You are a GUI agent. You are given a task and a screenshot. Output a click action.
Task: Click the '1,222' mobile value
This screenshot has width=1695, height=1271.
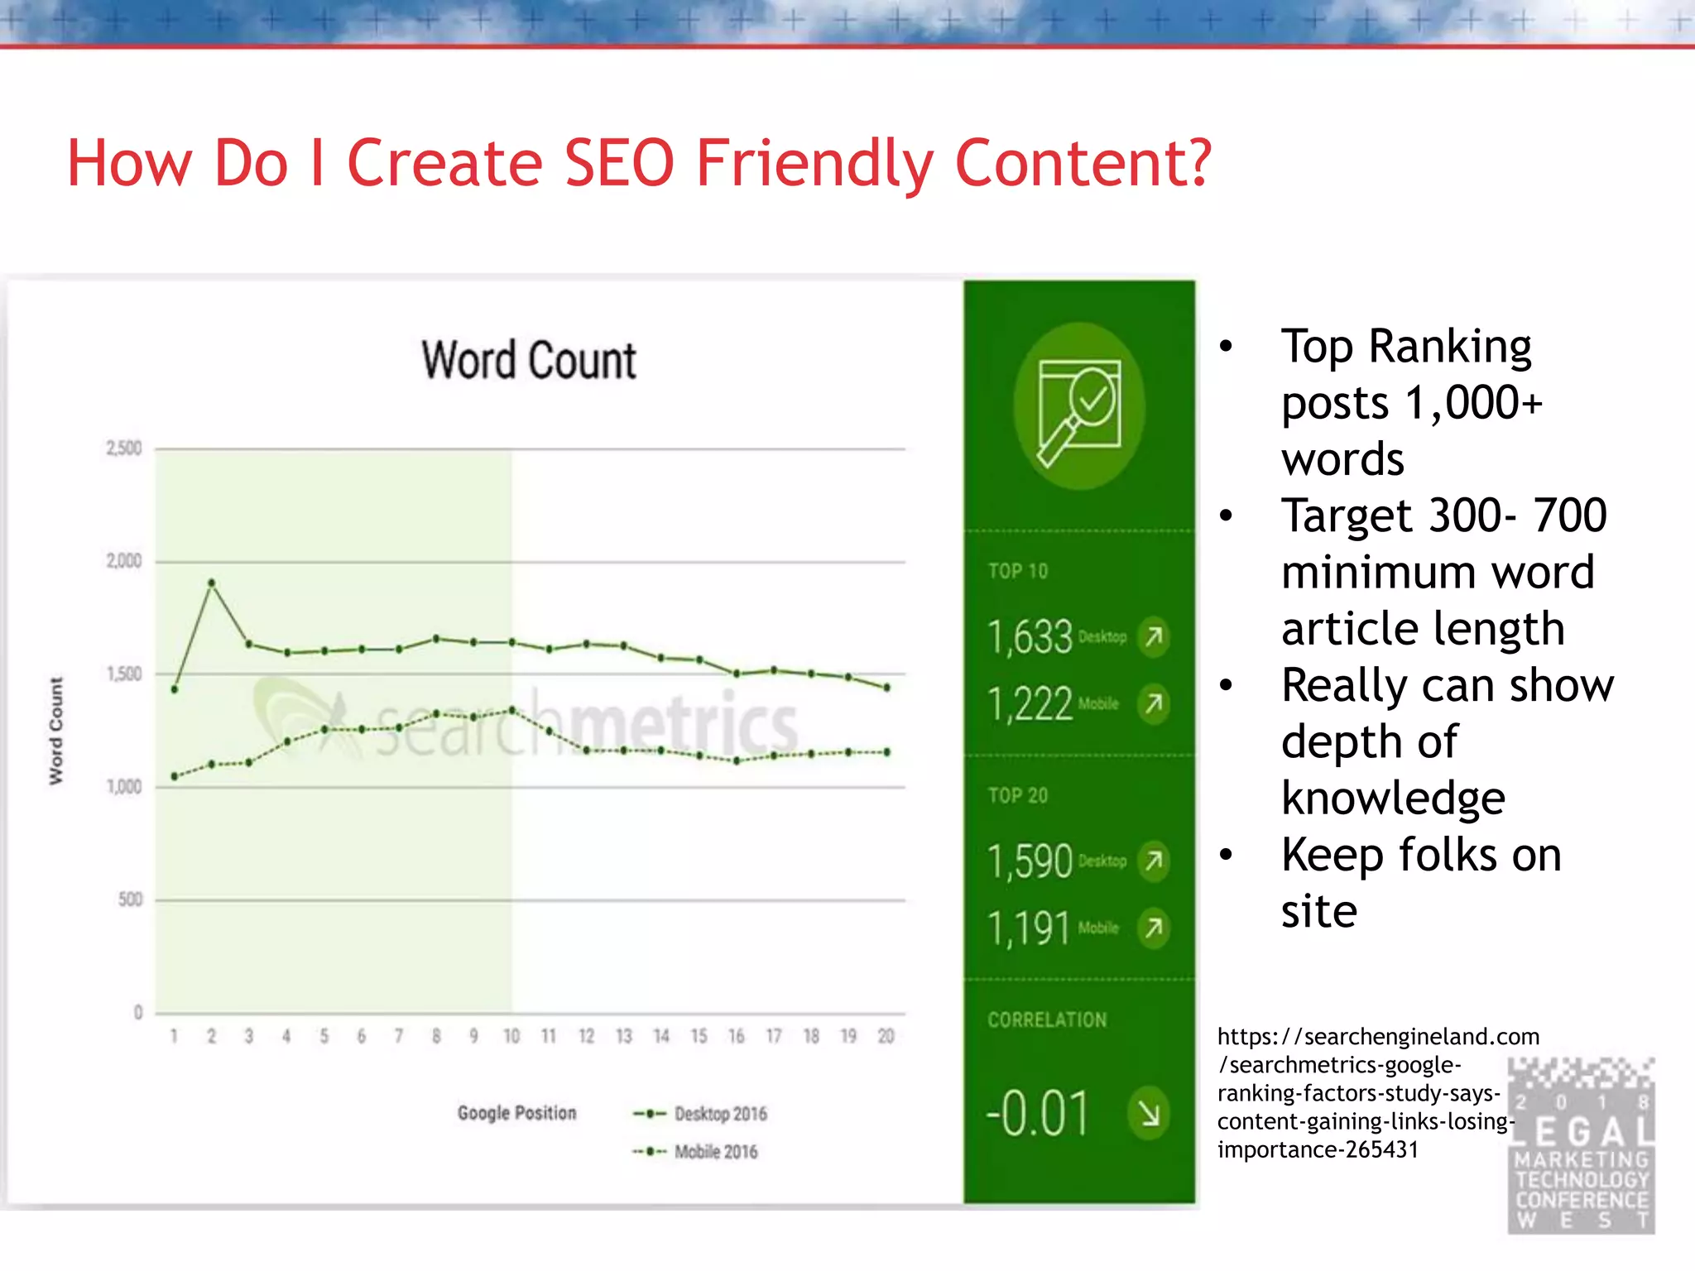point(1030,704)
